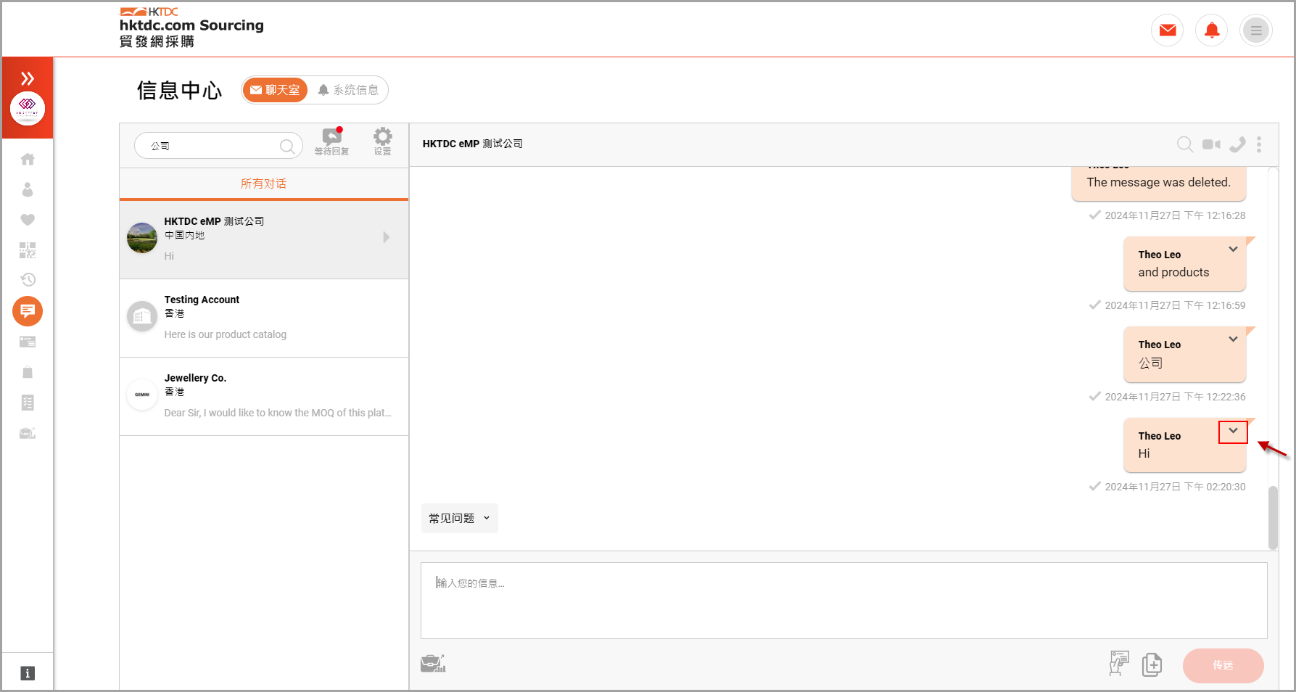Click the 传送 send button
1296x692 pixels.
[x=1223, y=665]
